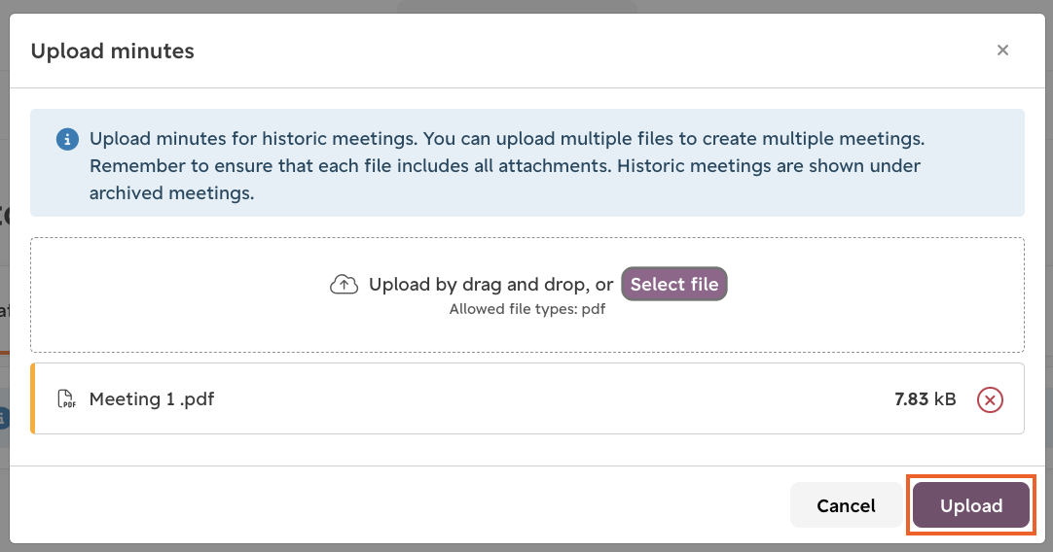This screenshot has width=1053, height=552.
Task: Click the Upload by drag and drop text
Action: (x=490, y=285)
